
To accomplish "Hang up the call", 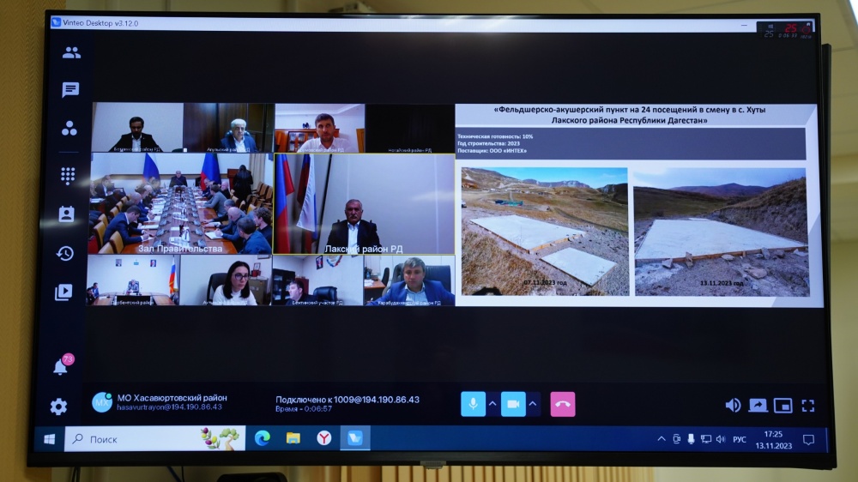I will tap(563, 404).
